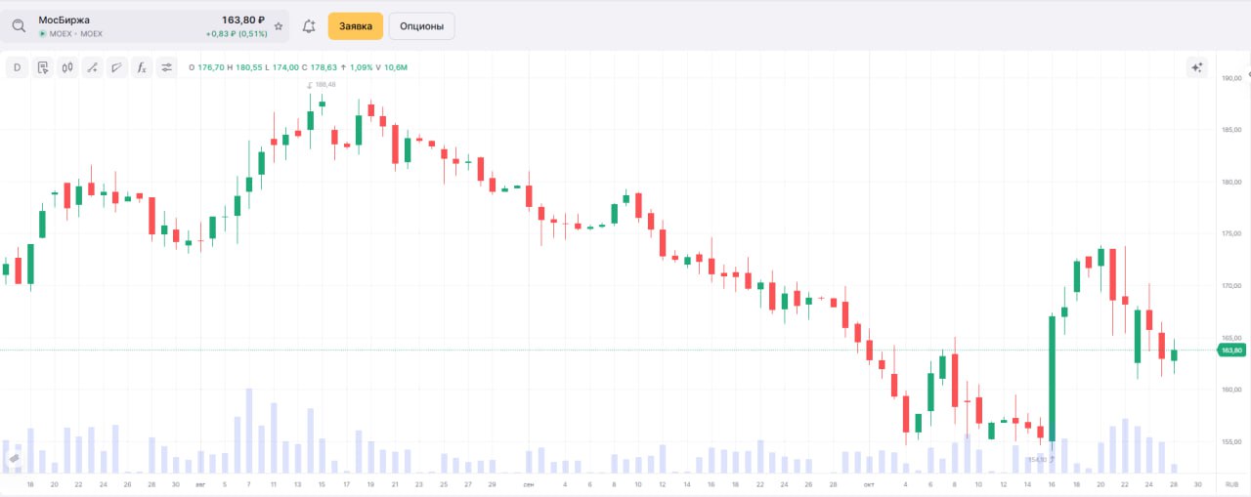
Task: Click the chart template icon
Action: pos(42,67)
